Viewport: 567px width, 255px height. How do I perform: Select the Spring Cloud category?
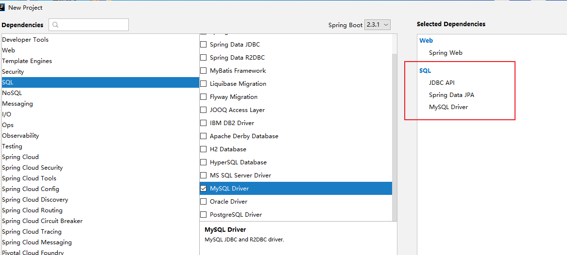click(100, 157)
